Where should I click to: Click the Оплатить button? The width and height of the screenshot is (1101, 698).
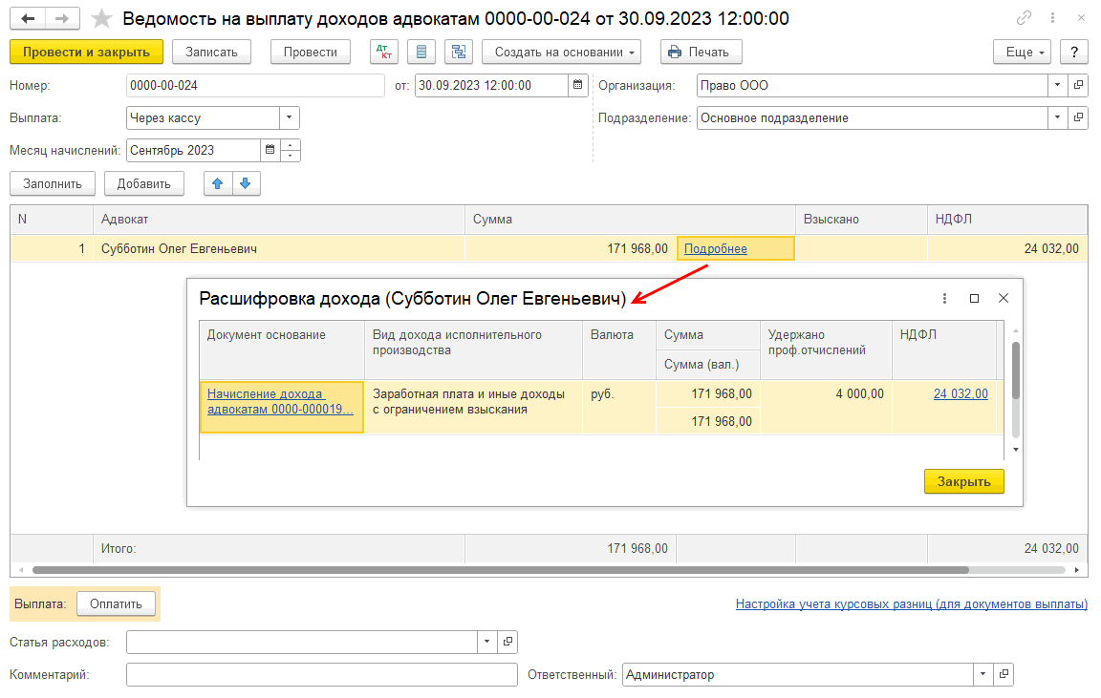pyautogui.click(x=116, y=603)
